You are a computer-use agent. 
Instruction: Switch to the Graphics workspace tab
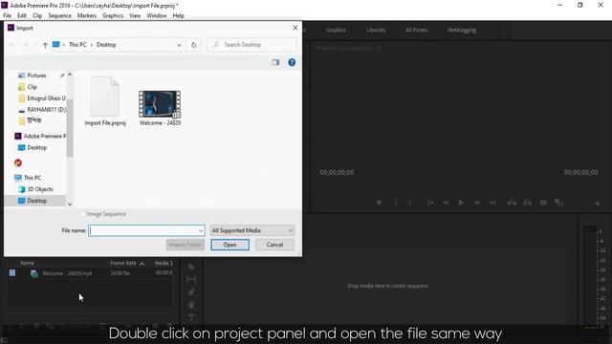(336, 30)
